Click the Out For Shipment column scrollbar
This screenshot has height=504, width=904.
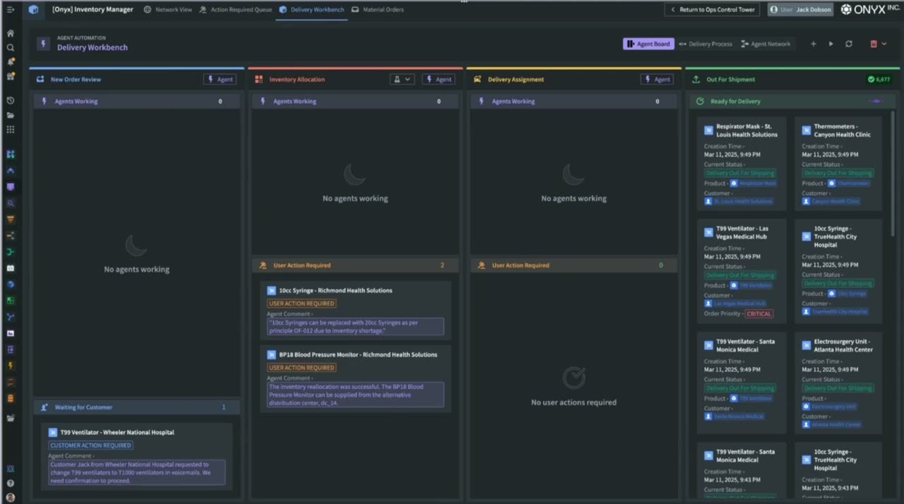[x=893, y=173]
